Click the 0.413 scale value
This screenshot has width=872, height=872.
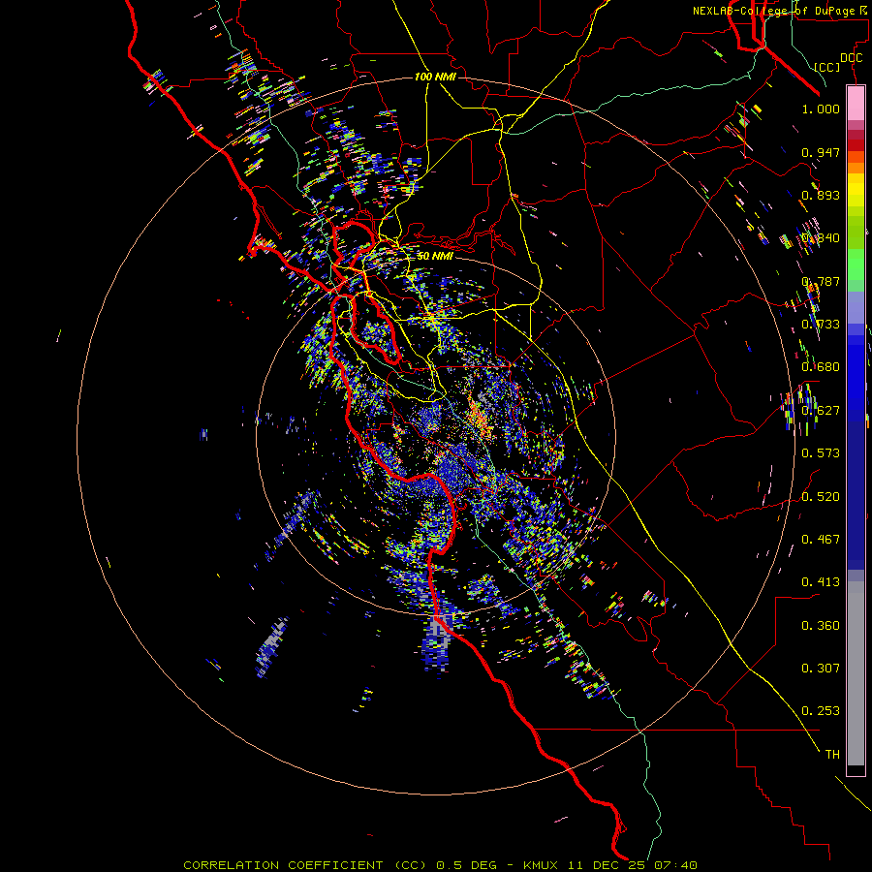(x=821, y=582)
